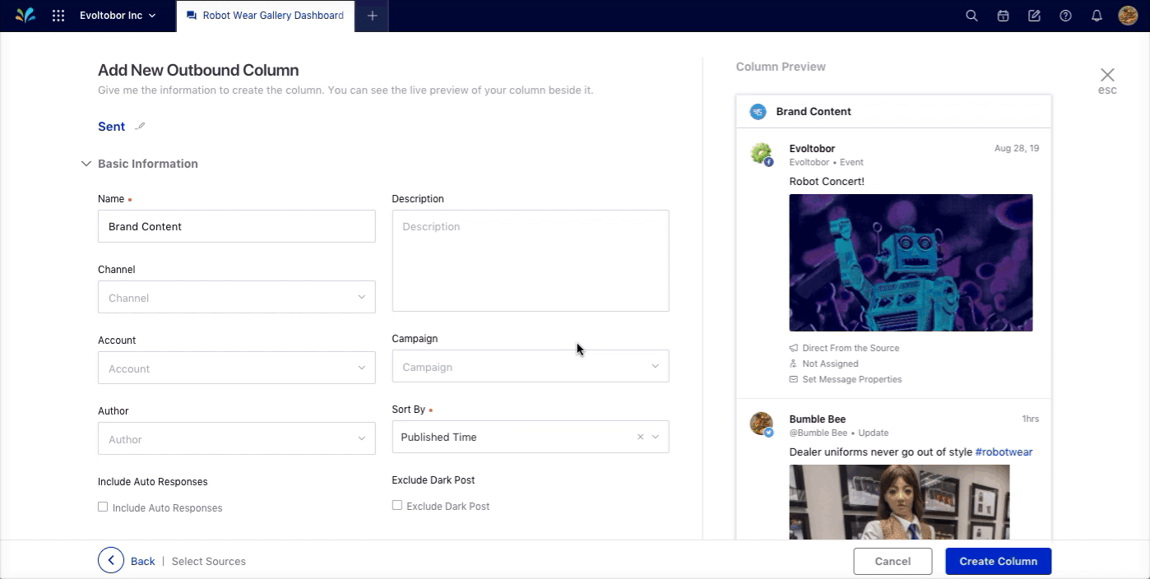Open the help question mark icon
The width and height of the screenshot is (1150, 579).
pyautogui.click(x=1065, y=16)
